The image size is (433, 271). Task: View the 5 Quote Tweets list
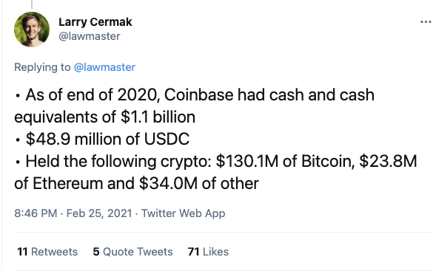(132, 252)
